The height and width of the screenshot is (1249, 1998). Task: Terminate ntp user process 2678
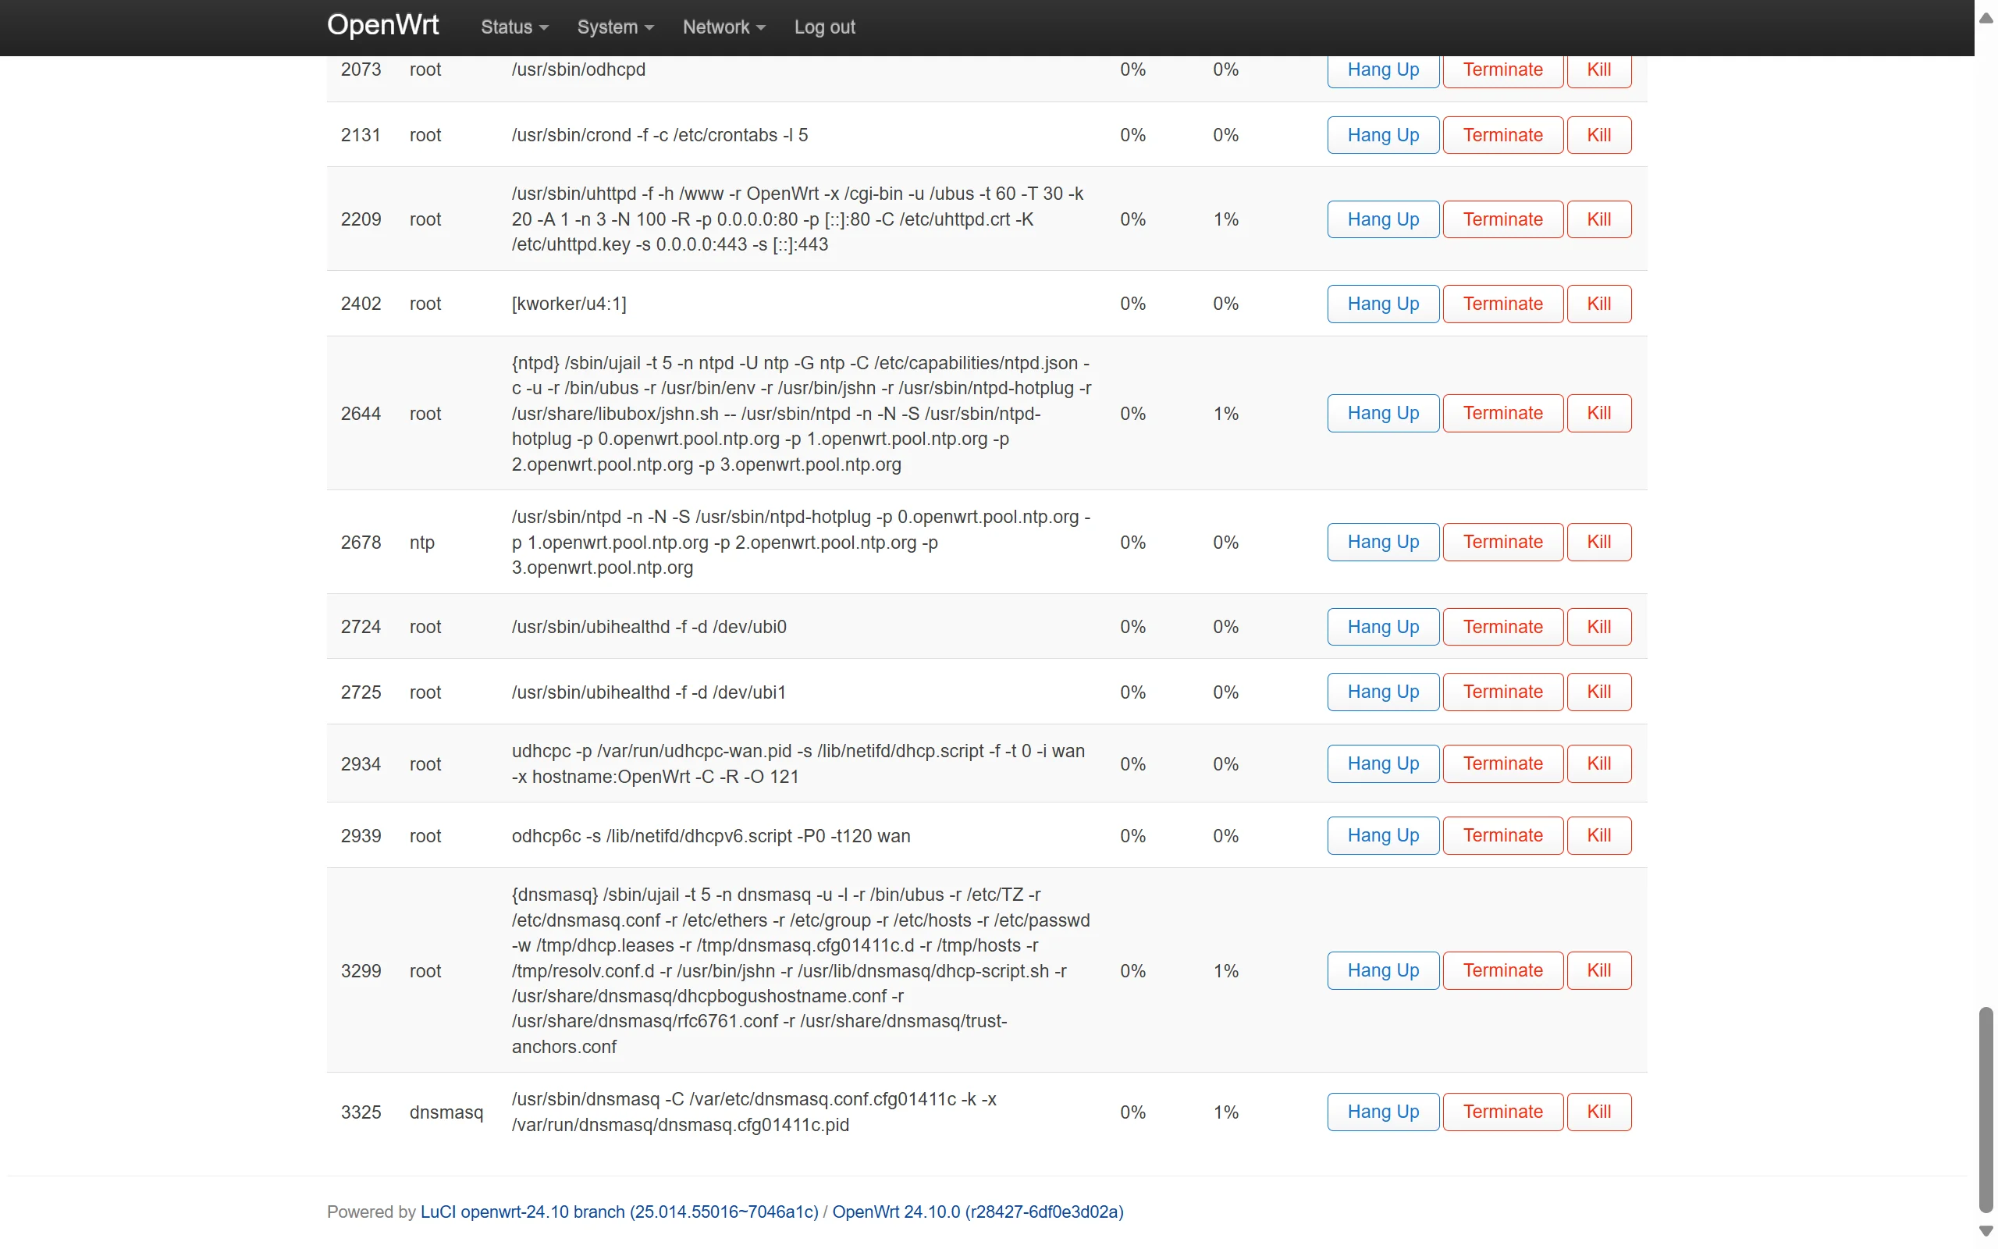click(x=1502, y=542)
